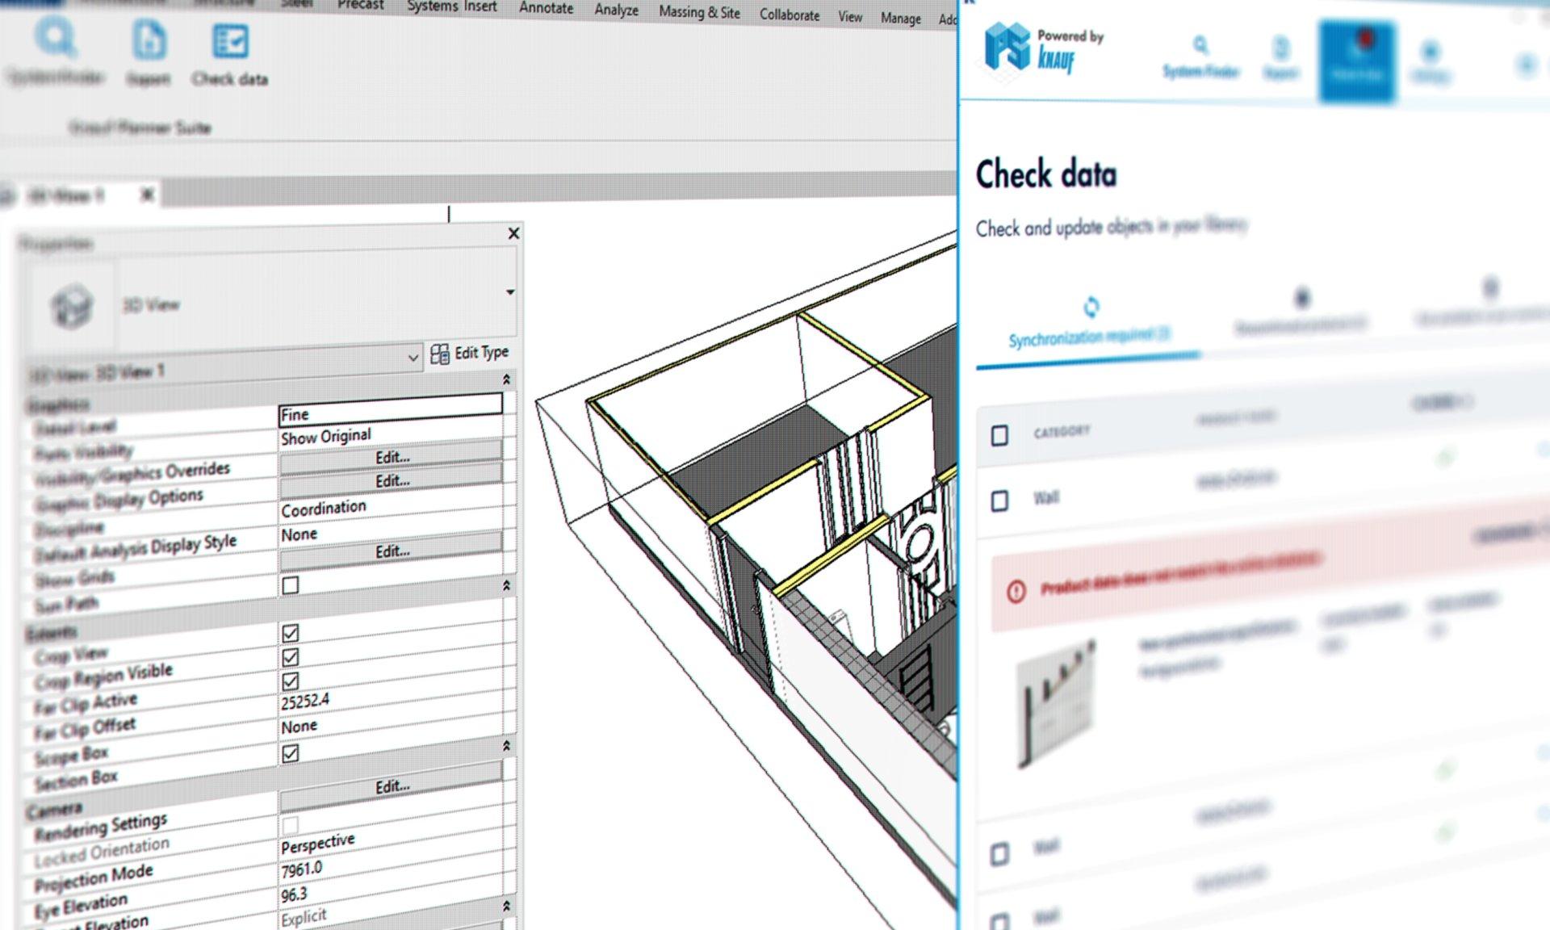1550x930 pixels.
Task: Open the View ribbon tab
Action: point(849,16)
